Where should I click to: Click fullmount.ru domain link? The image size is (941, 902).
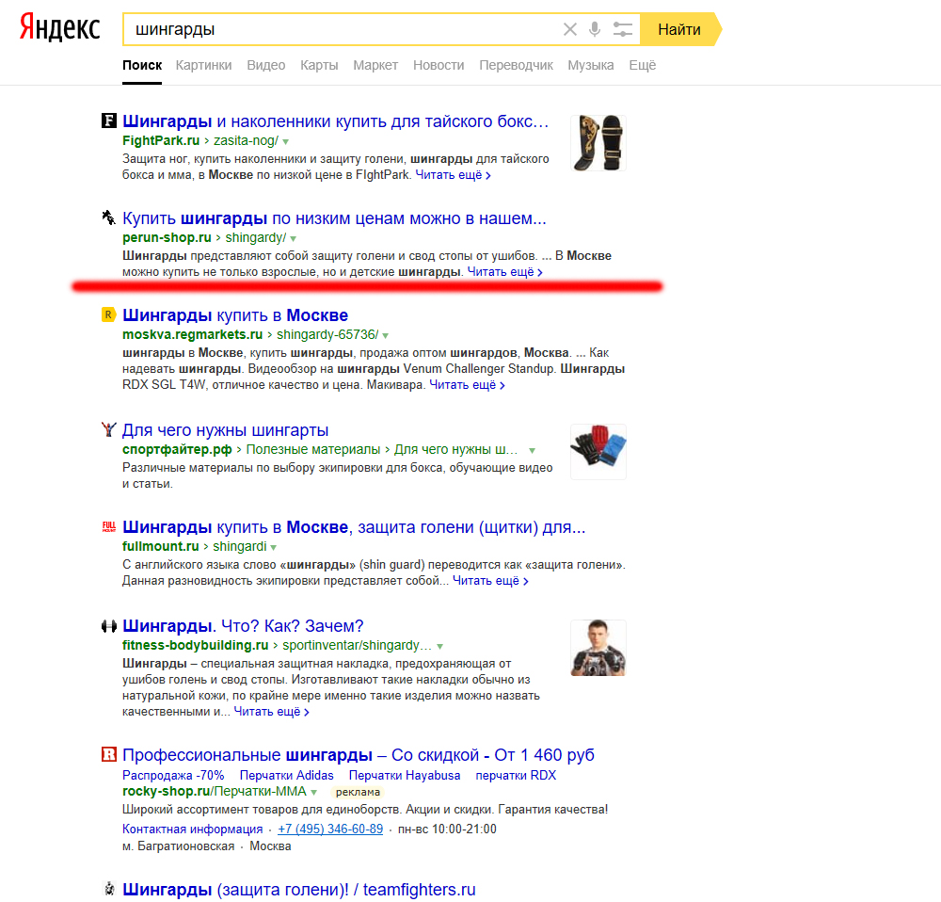point(160,546)
